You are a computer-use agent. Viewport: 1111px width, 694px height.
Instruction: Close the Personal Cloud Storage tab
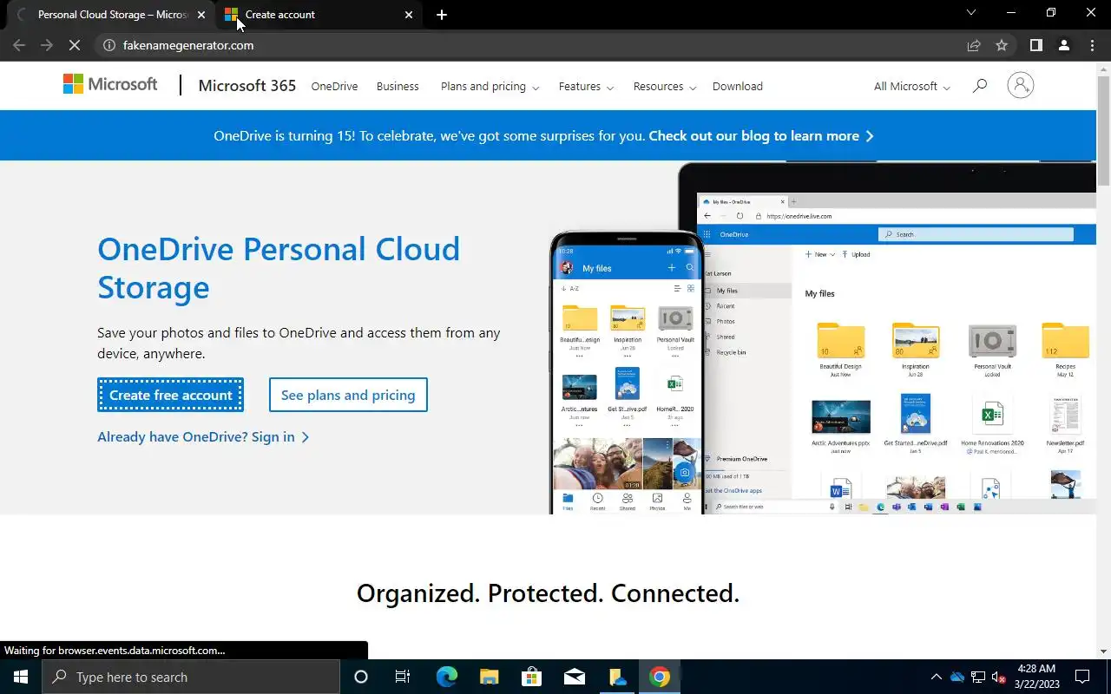[x=201, y=15]
